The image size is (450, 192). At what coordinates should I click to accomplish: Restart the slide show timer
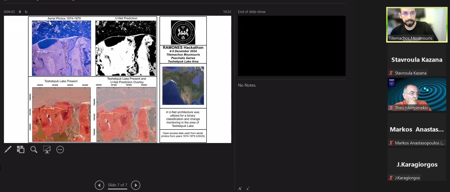click(26, 12)
